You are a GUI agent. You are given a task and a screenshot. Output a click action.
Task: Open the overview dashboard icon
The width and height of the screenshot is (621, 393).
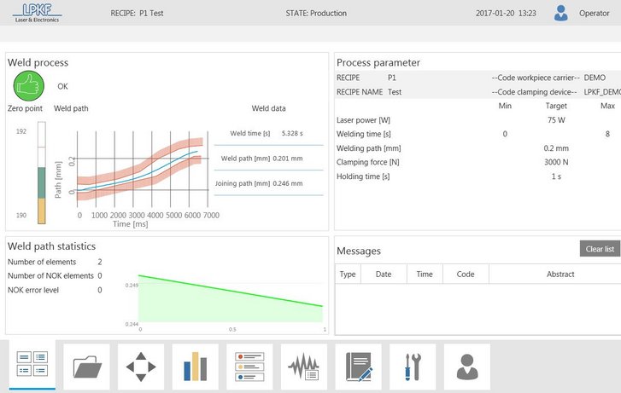pos(32,367)
